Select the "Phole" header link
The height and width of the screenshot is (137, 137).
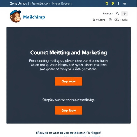tap(124, 20)
